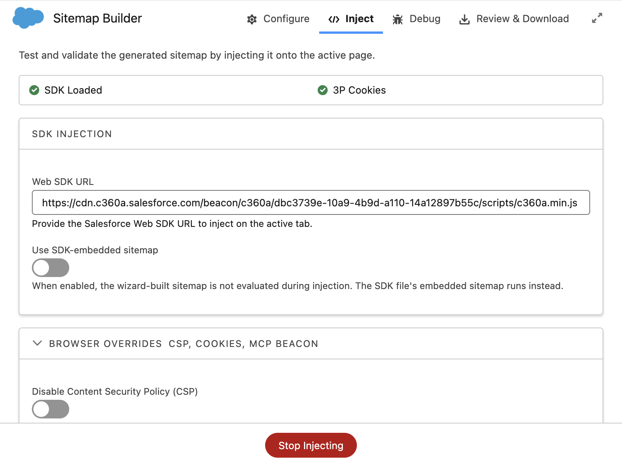Expand the BROWSER OVERRIDES section header
Screen dimensions: 622x467
coord(183,343)
